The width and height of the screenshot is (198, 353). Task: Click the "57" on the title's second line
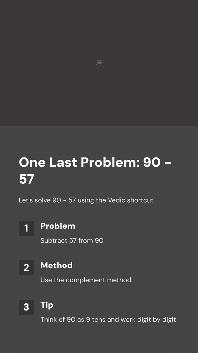[x=26, y=179]
